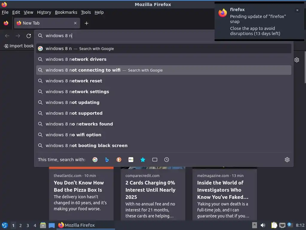Click the firefox pending update notification text
Screen dimensions: 306x230
(258, 25)
